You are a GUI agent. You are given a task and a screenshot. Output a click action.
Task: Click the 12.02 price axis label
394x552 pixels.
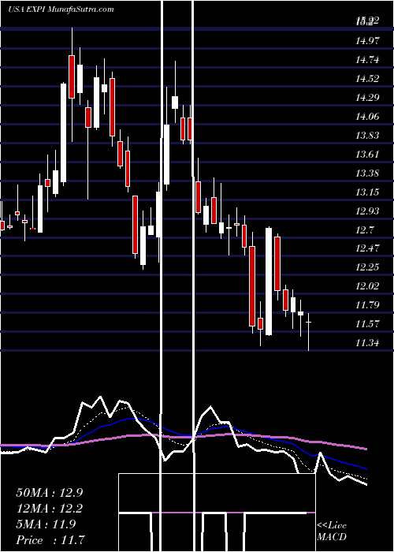click(368, 286)
